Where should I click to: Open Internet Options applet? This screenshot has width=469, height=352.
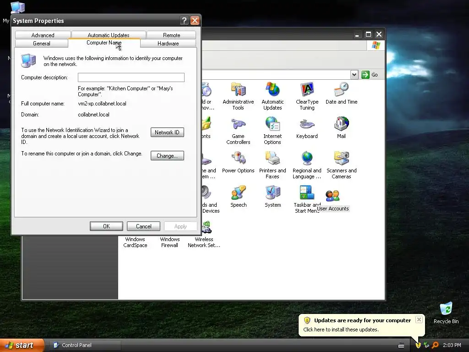273,131
